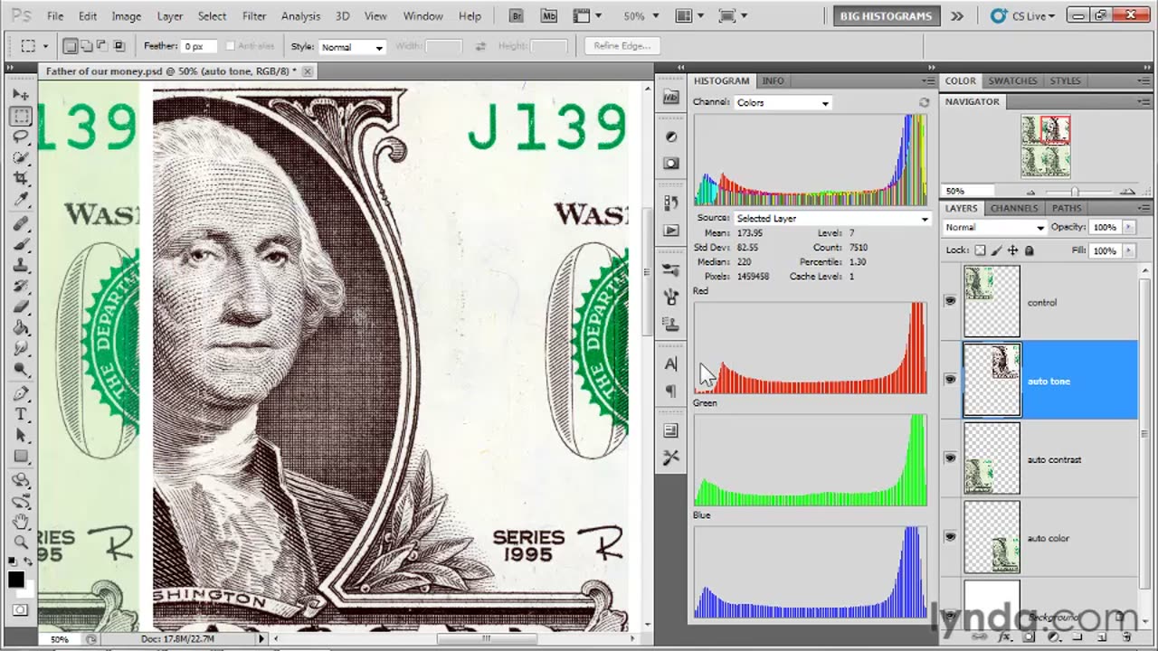Screen dimensions: 1158x651
Task: Click the Refine Edge button
Action: [x=622, y=46]
